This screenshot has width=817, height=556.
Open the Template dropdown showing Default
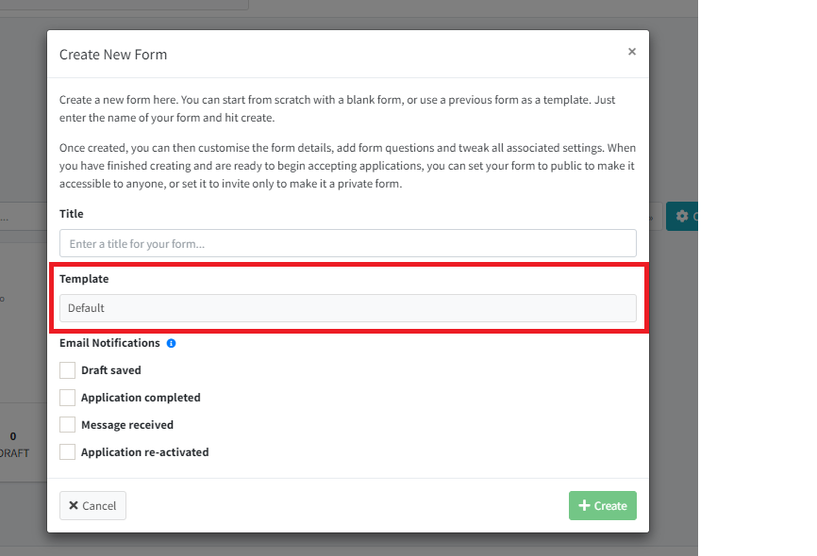tap(348, 308)
